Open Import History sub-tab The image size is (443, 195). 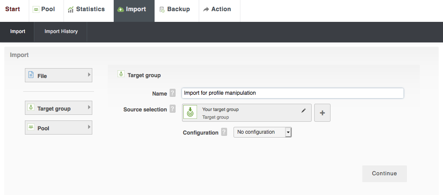tap(61, 32)
